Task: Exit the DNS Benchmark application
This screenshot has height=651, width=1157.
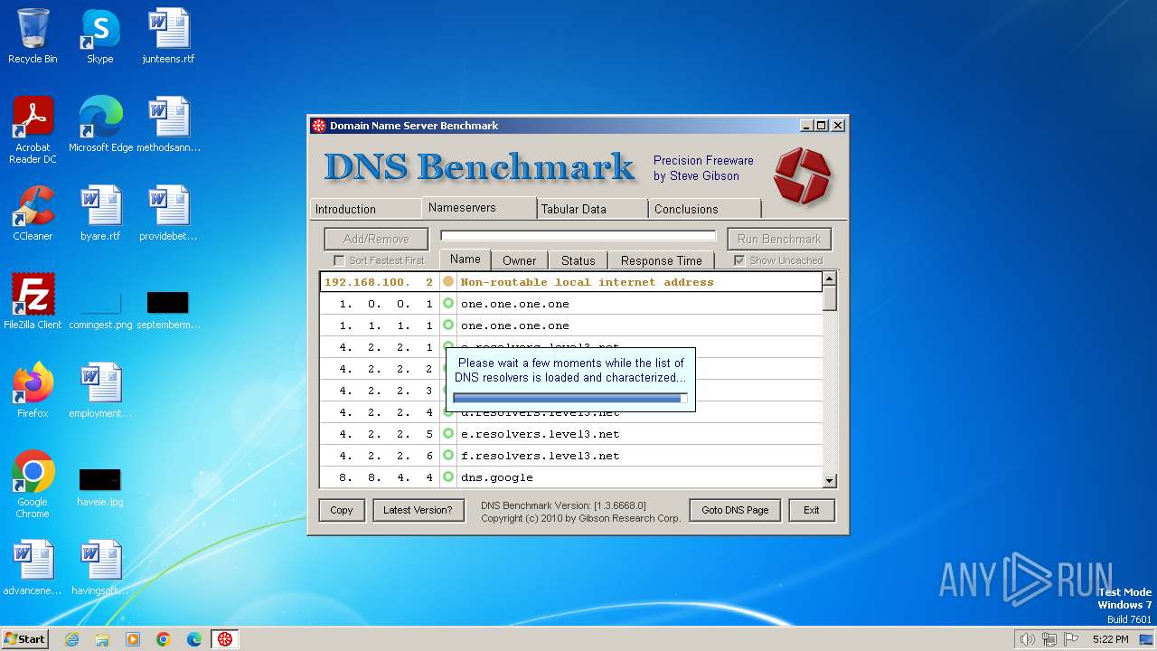Action: point(812,510)
